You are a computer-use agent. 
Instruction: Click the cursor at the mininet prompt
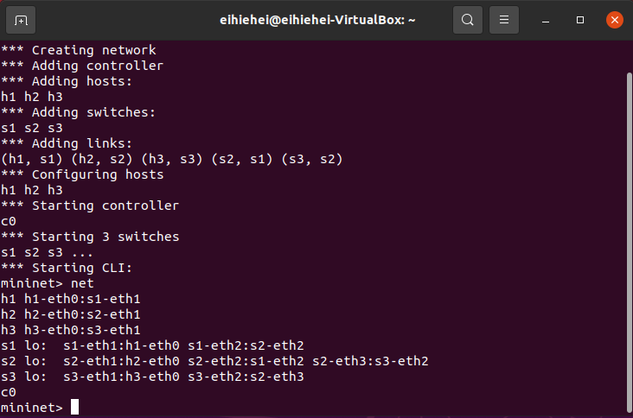(x=75, y=407)
